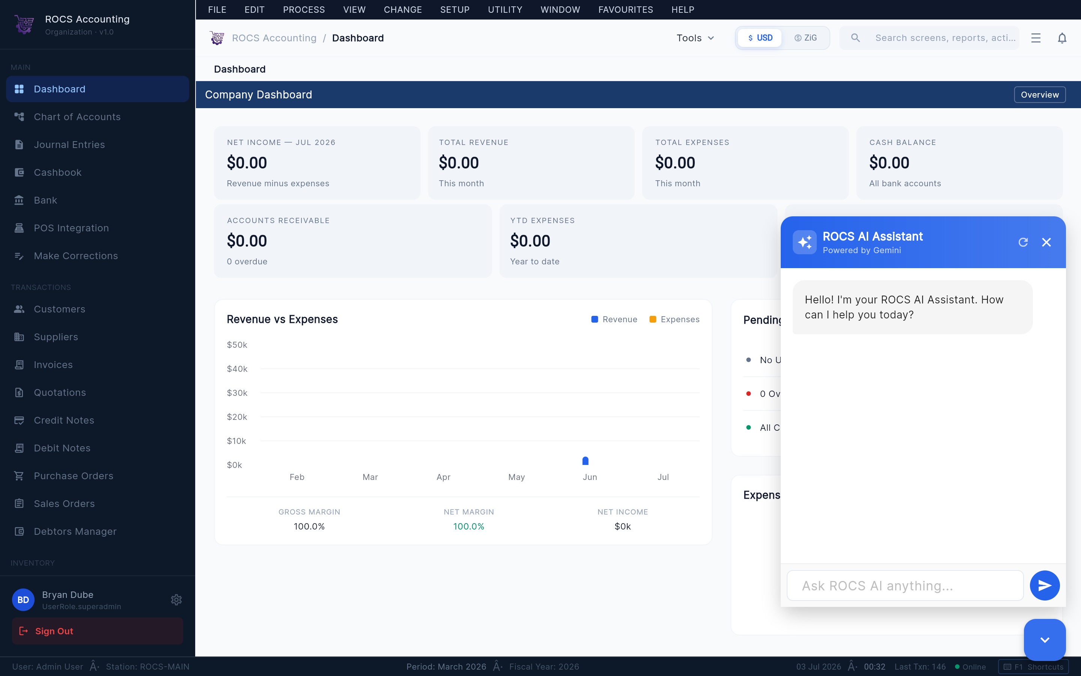Click the search magnifier icon

pyautogui.click(x=855, y=38)
